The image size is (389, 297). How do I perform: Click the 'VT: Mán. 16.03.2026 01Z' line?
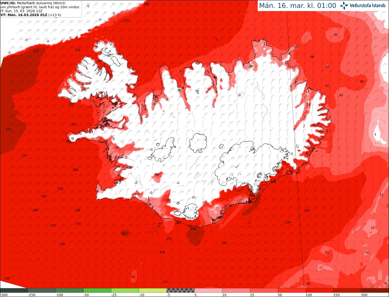30,15
